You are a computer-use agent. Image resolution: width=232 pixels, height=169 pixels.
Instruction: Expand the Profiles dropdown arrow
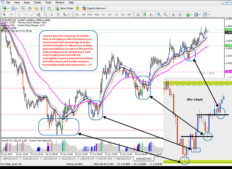click(17, 9)
